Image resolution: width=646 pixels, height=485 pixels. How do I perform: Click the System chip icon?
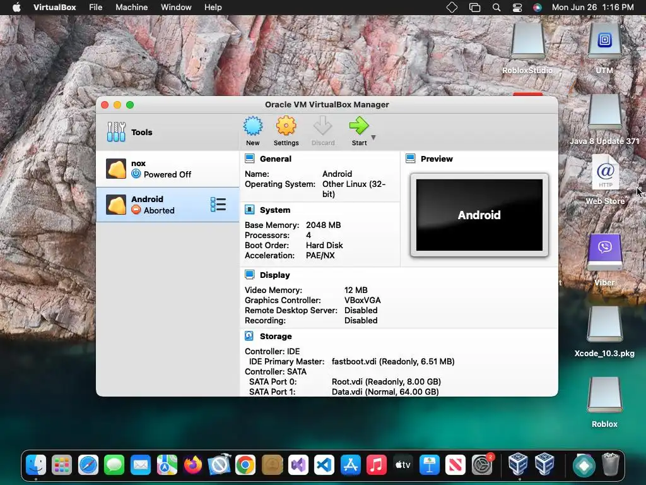click(x=249, y=210)
